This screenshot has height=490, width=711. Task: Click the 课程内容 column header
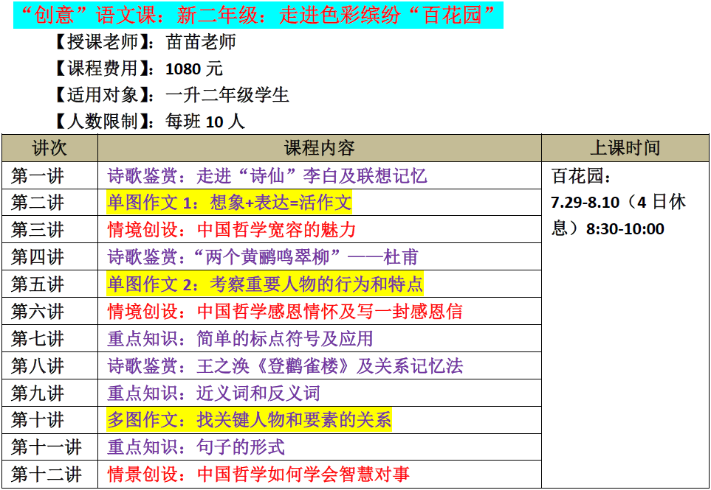(x=319, y=148)
